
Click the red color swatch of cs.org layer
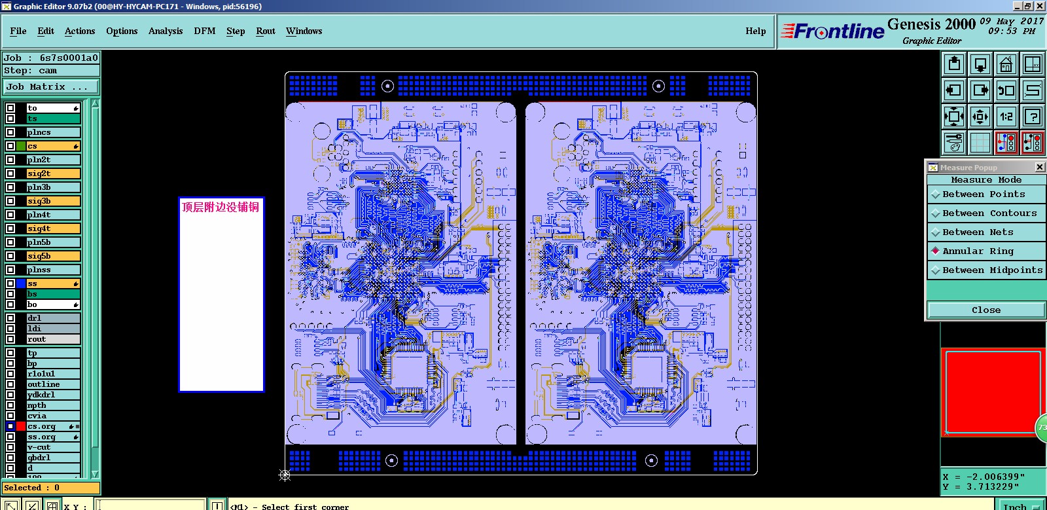pos(21,426)
